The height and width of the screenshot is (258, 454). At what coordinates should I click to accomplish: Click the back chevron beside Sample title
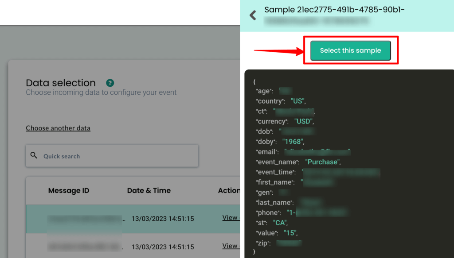(253, 15)
